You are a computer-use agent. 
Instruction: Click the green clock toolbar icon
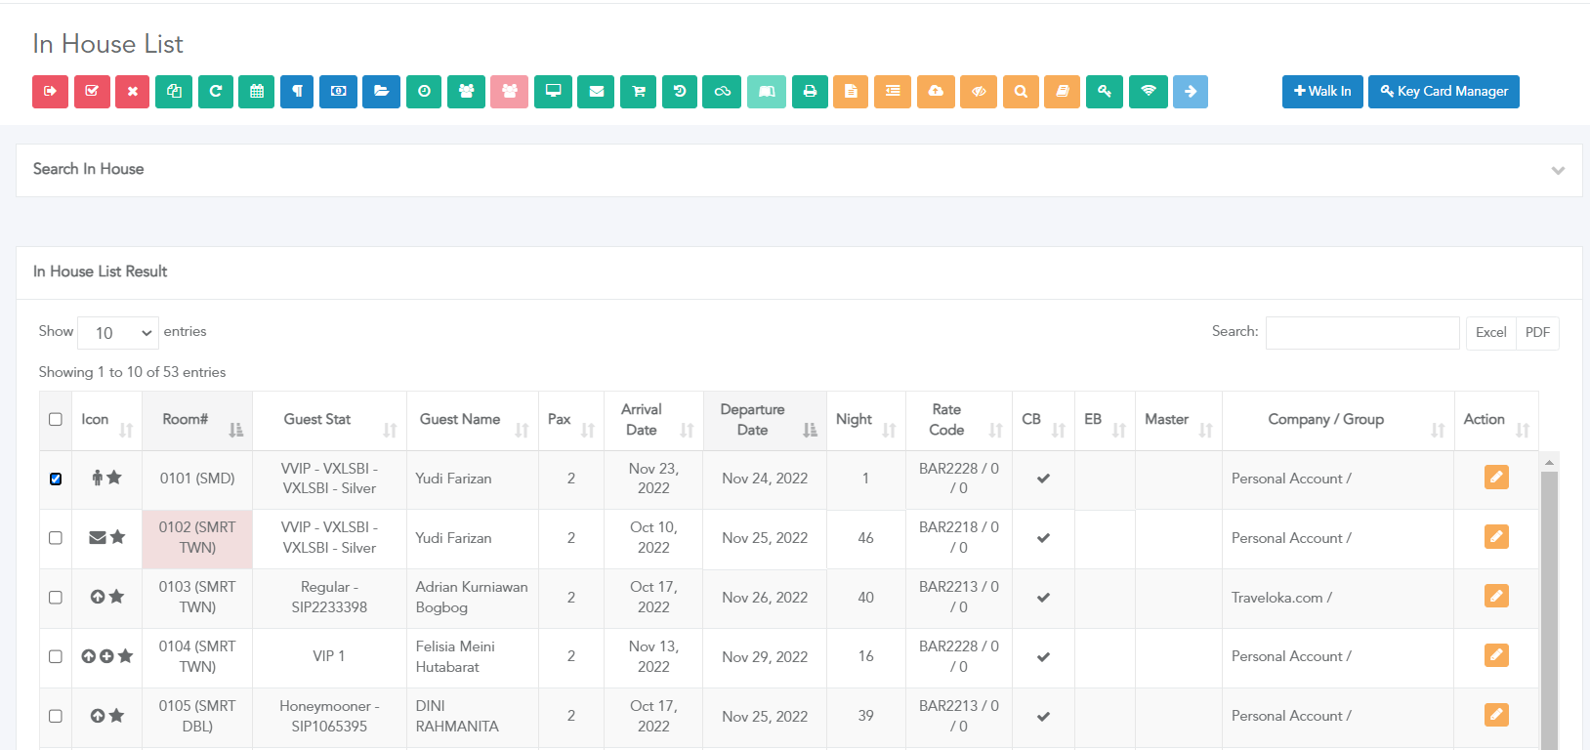pos(424,92)
